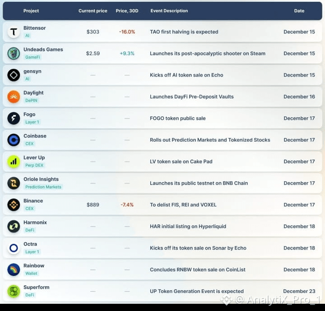Select the Event Description column header
325x311 pixels.
point(169,11)
